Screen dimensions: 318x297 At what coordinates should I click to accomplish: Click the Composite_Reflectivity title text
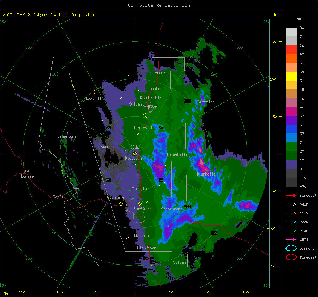coord(159,5)
